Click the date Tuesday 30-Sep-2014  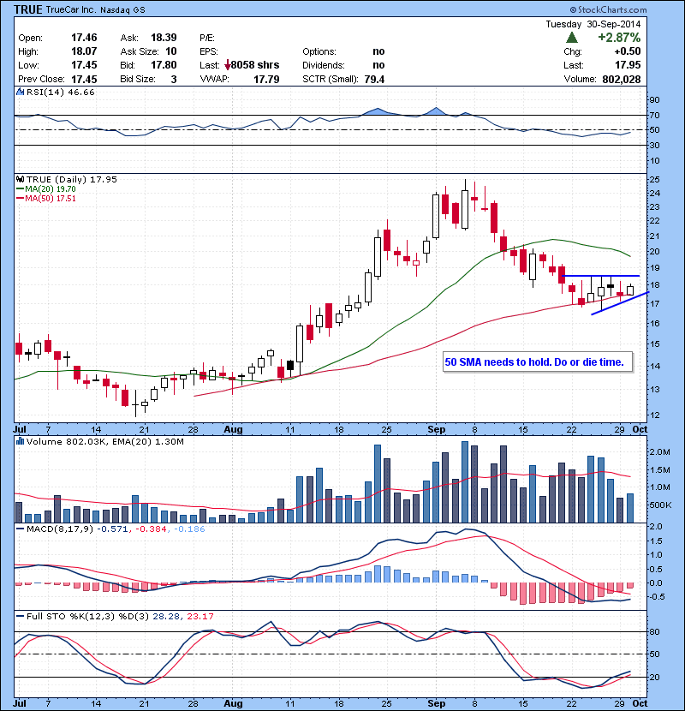(x=593, y=25)
